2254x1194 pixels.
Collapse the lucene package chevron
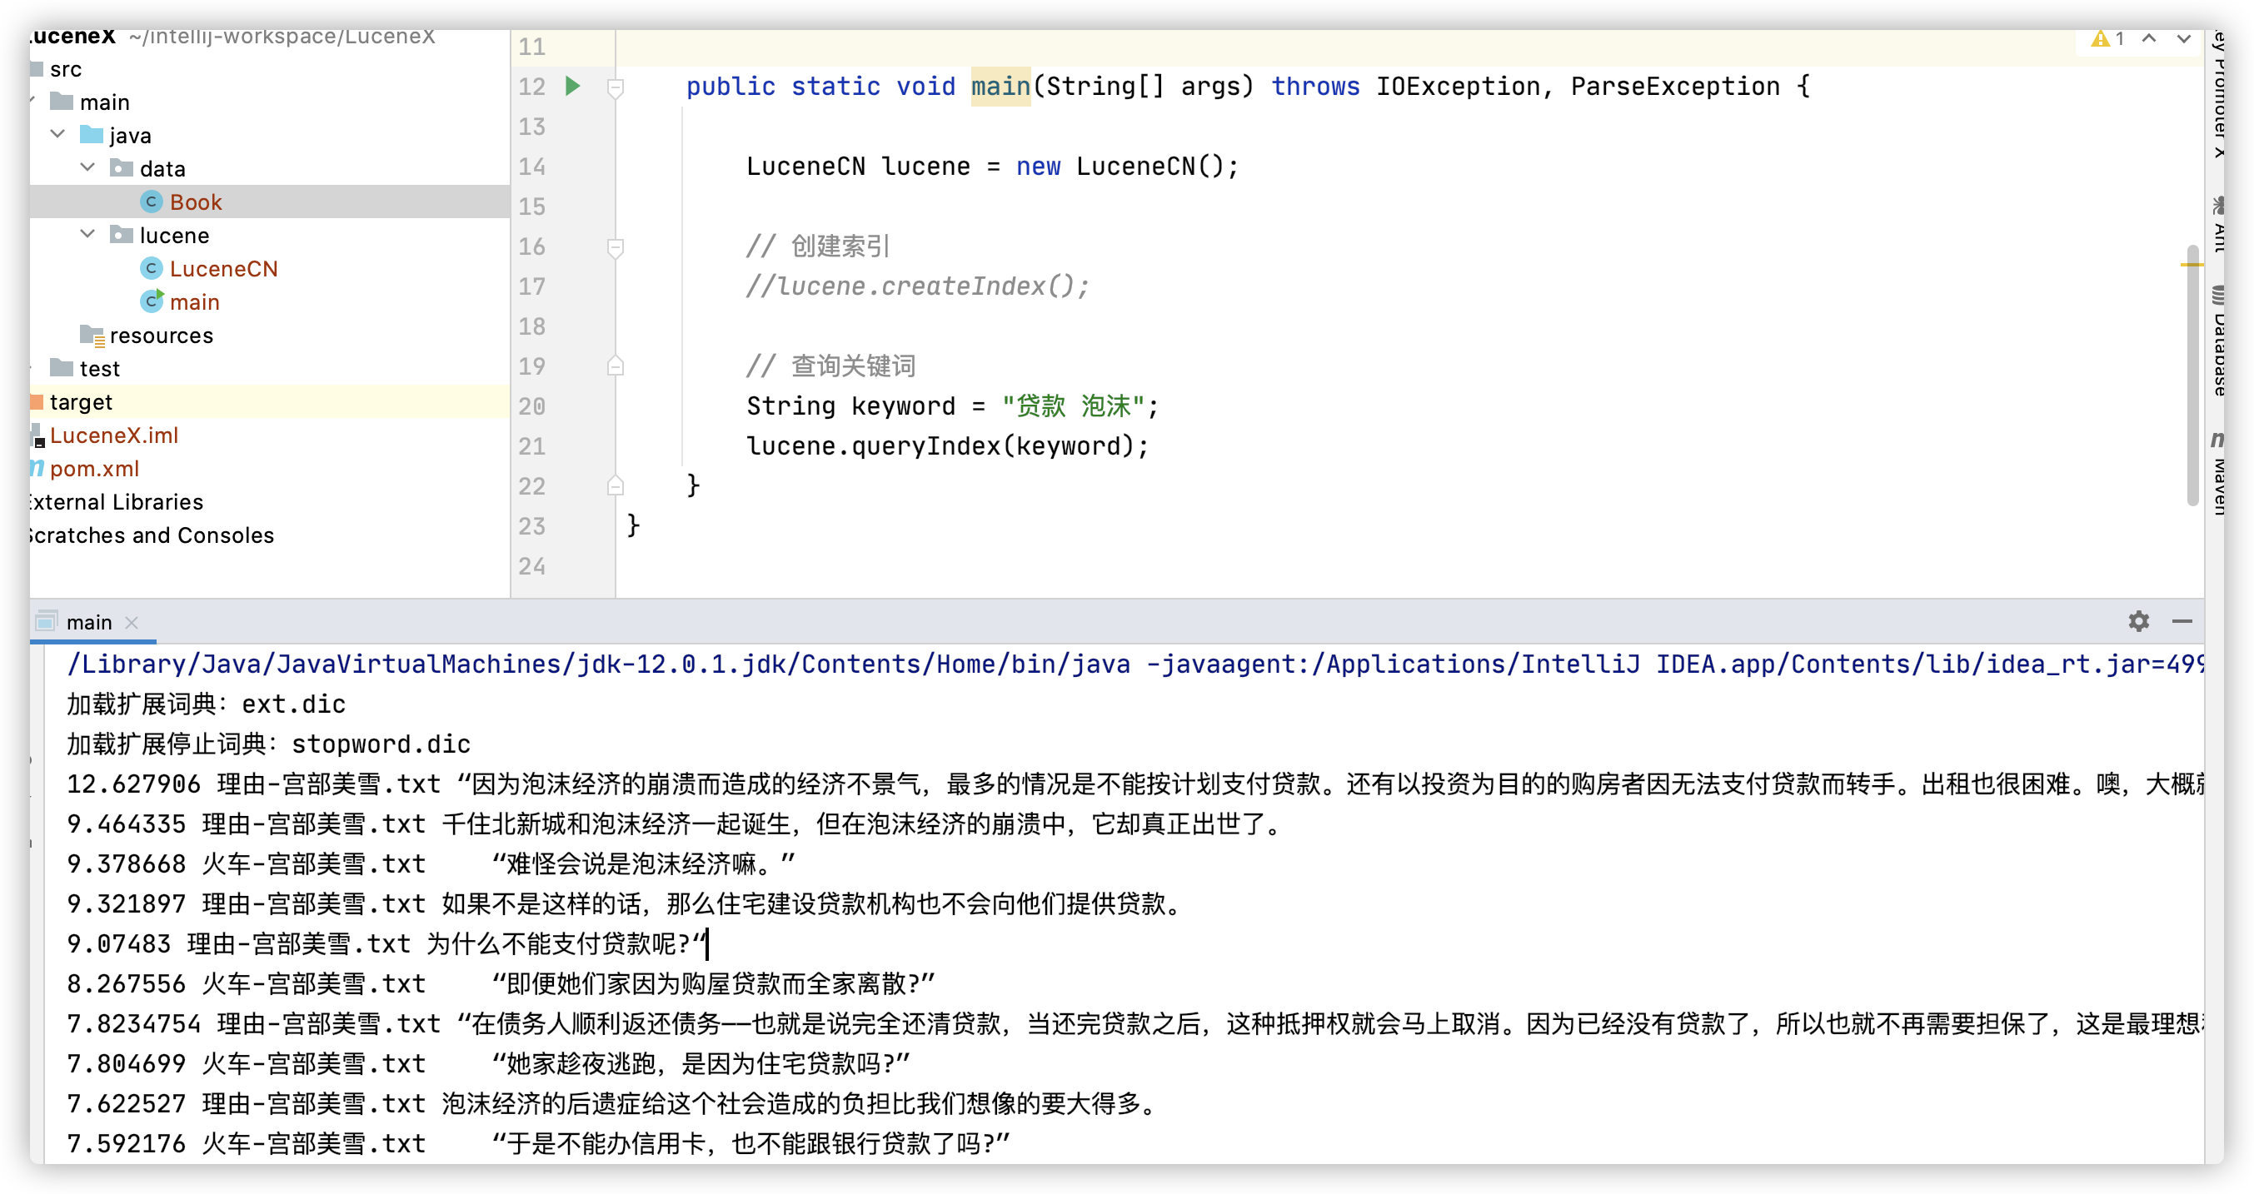pos(87,235)
